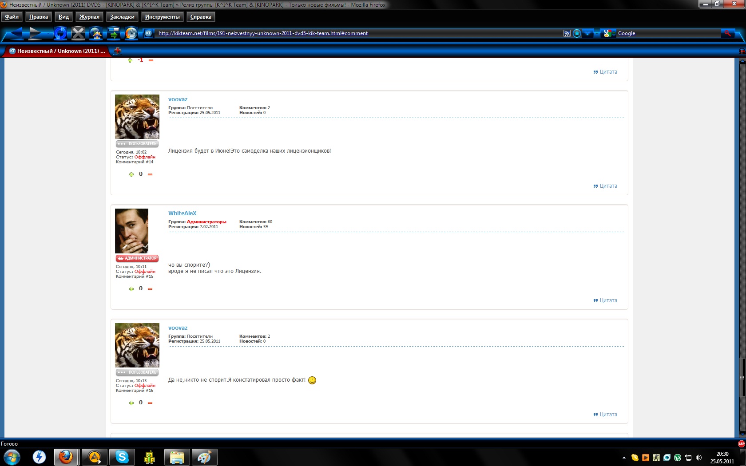Expand the address bar history dropdown
This screenshot has height=466, width=746.
point(587,33)
